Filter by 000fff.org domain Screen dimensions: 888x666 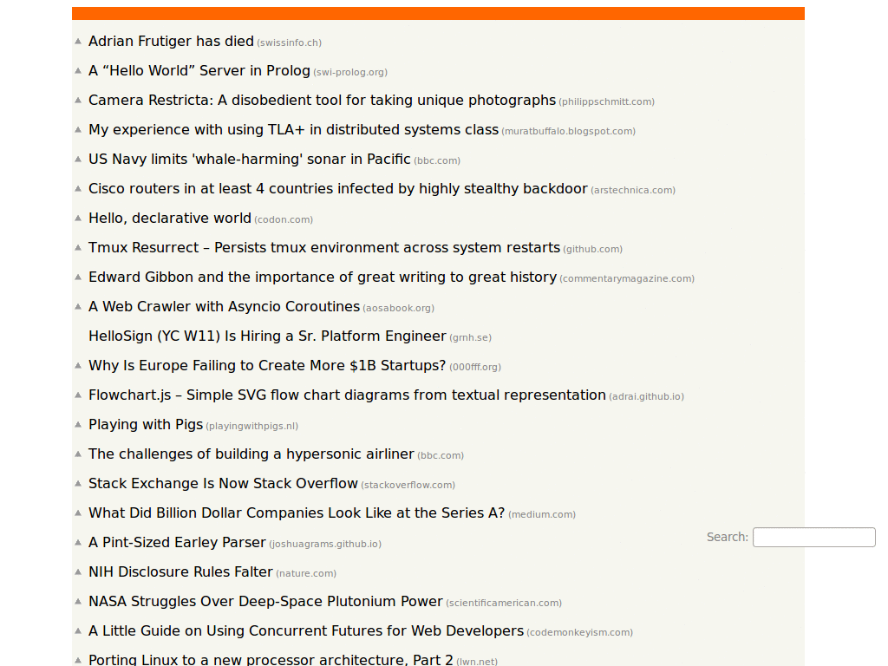click(x=475, y=367)
